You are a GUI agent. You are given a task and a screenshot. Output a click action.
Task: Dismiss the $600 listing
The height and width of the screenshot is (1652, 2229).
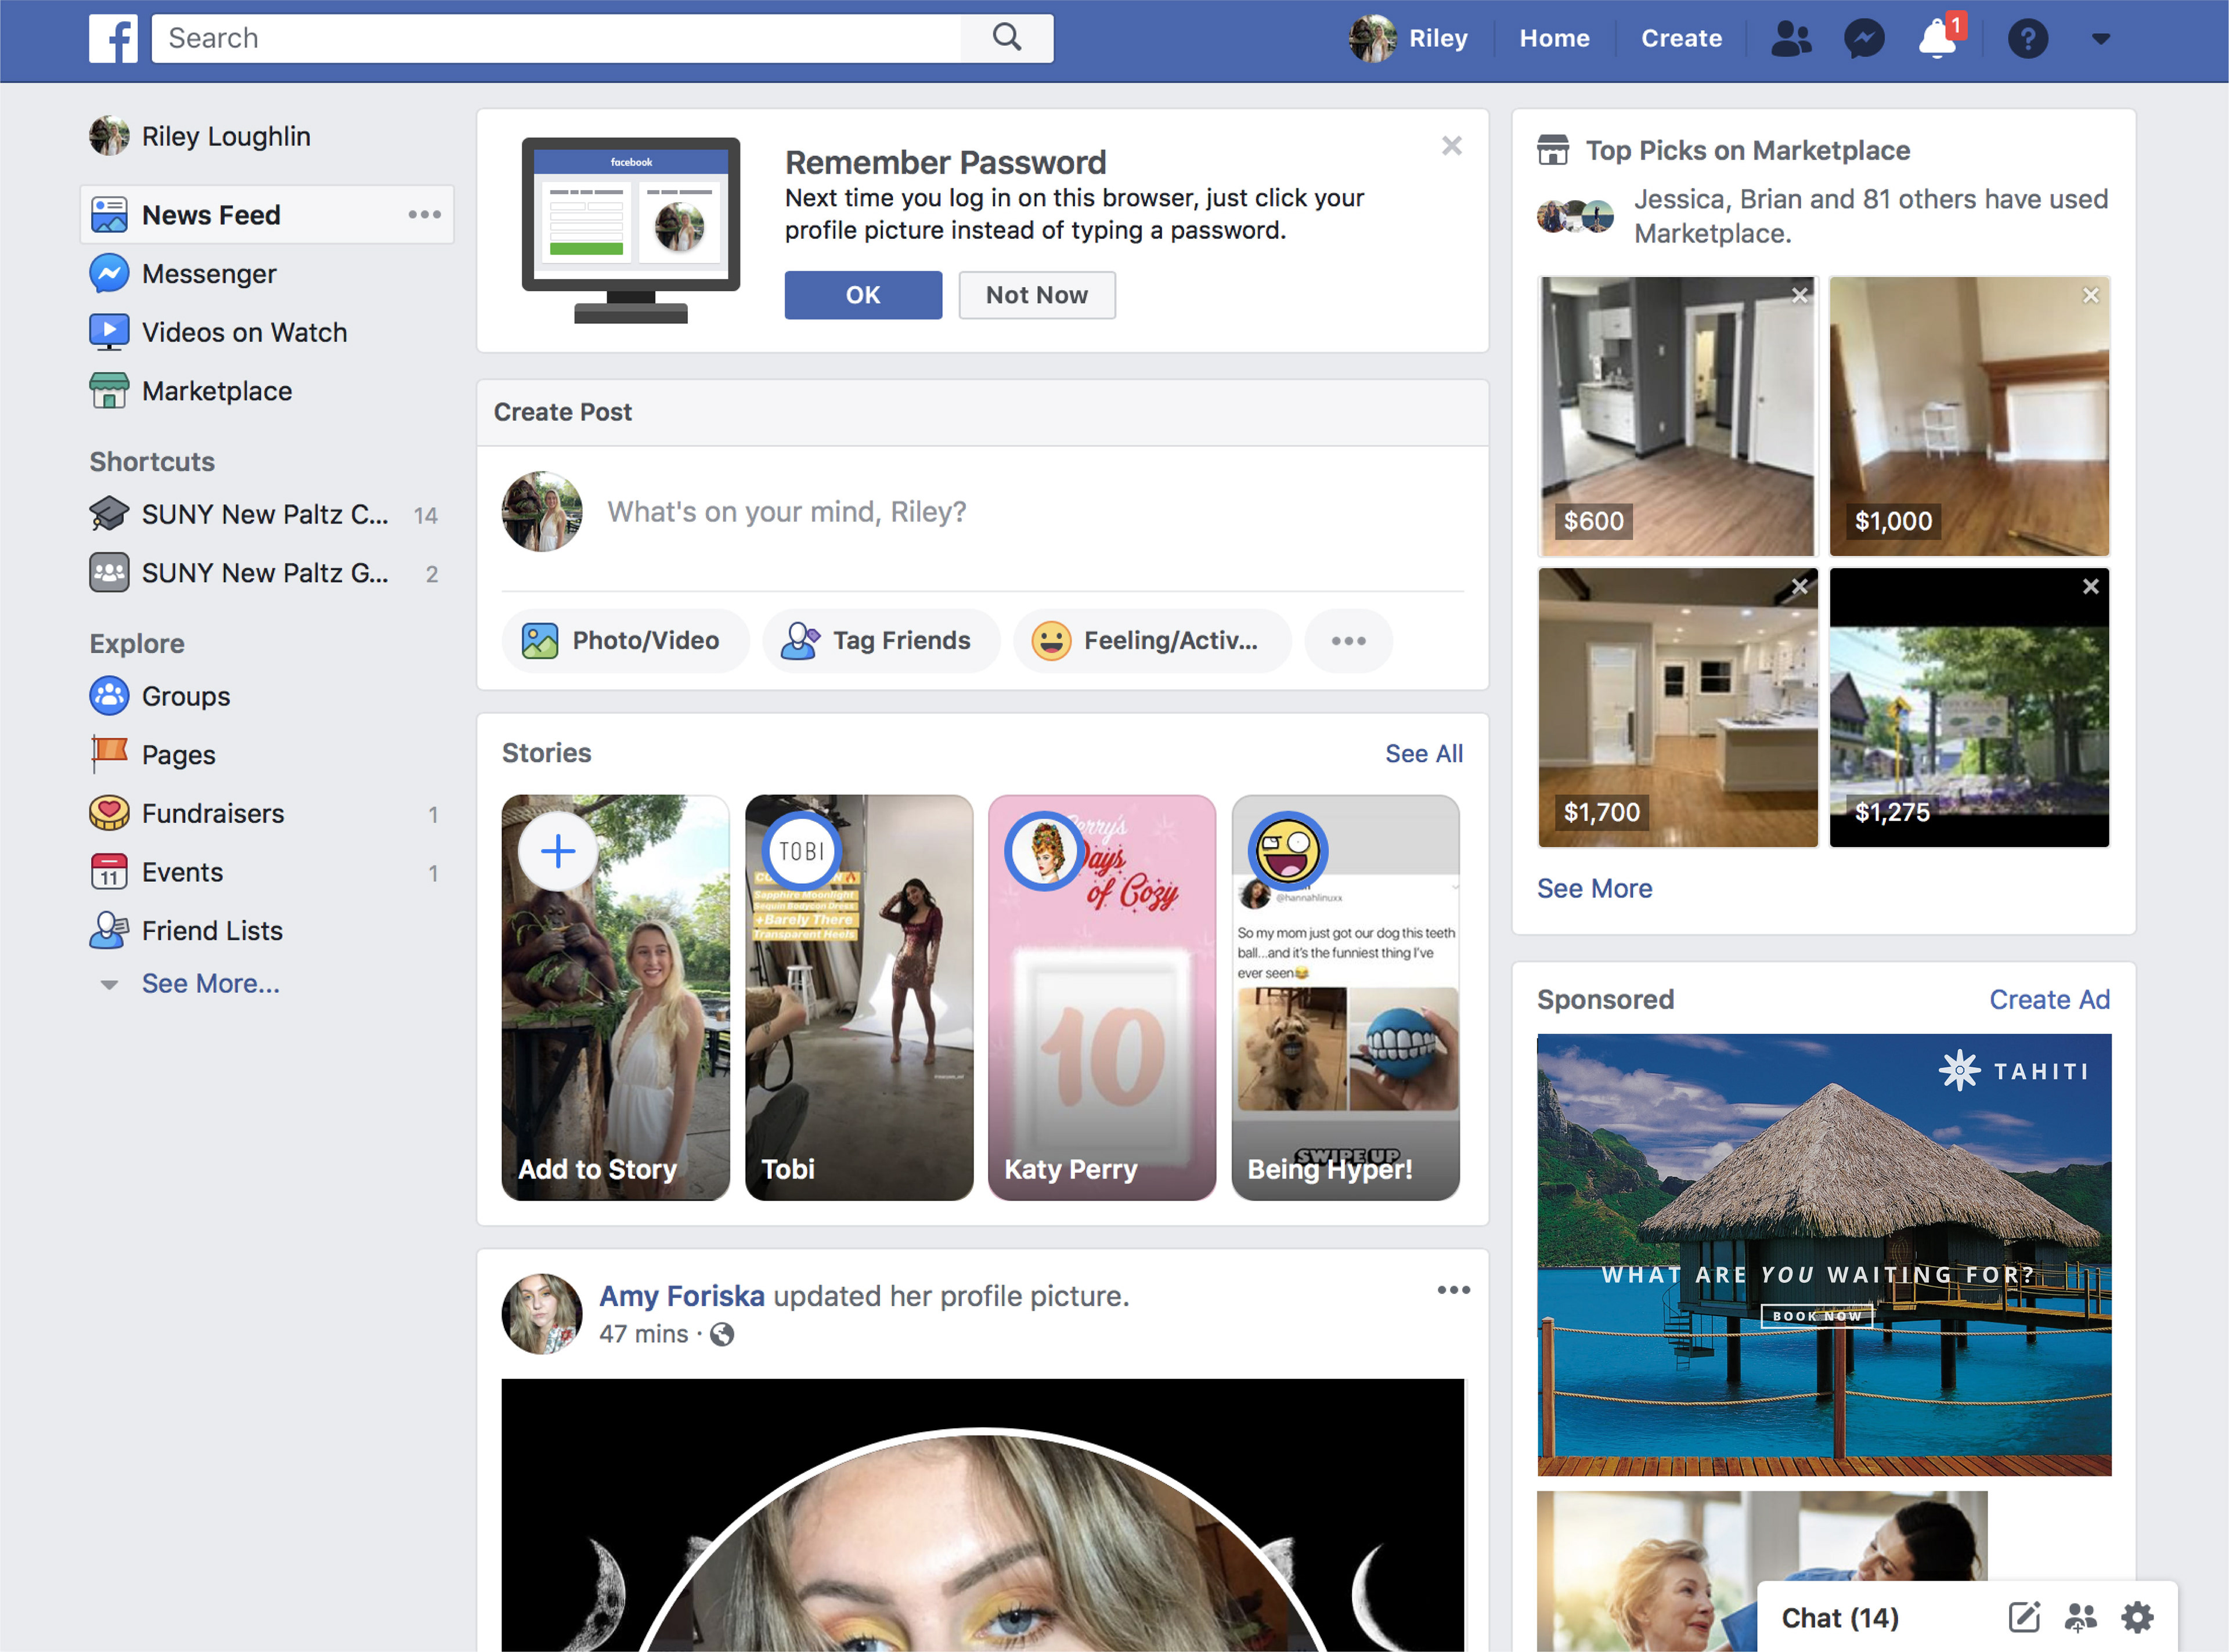coord(1800,295)
